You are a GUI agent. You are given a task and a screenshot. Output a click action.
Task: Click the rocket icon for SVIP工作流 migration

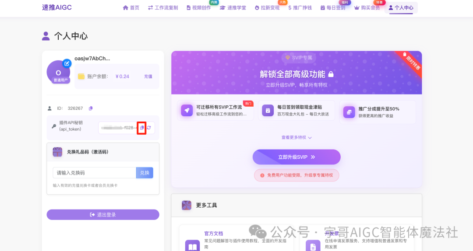187,110
